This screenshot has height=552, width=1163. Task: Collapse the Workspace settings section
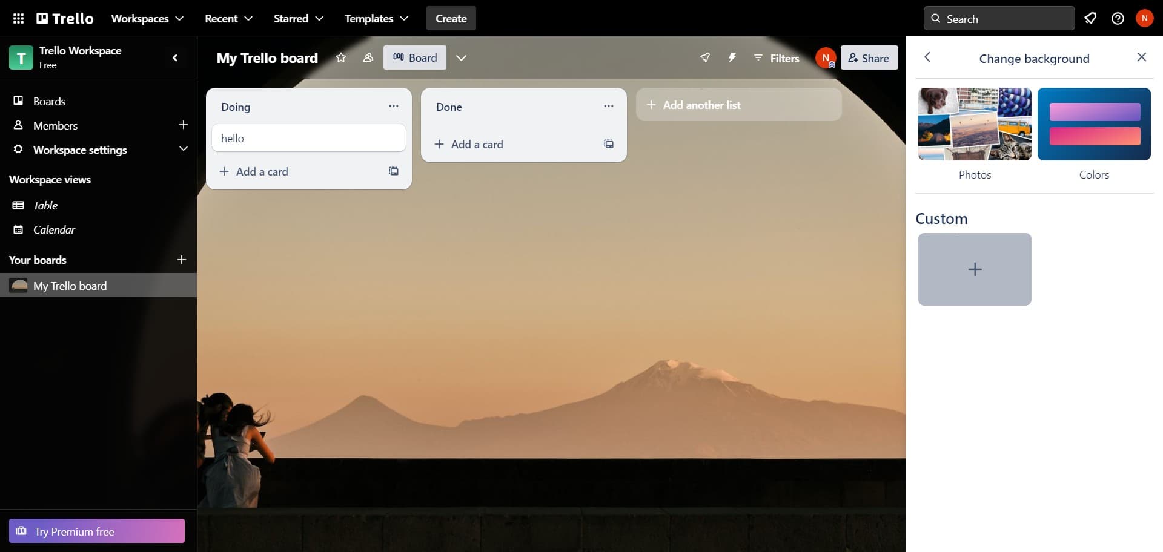184,149
